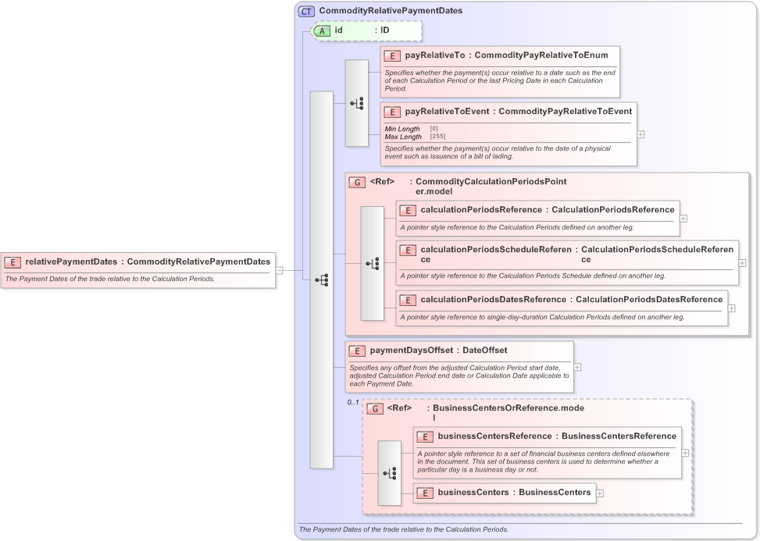Click the CT icon of CommodityRelativePaymentDates
The width and height of the screenshot is (760, 541).
click(306, 11)
